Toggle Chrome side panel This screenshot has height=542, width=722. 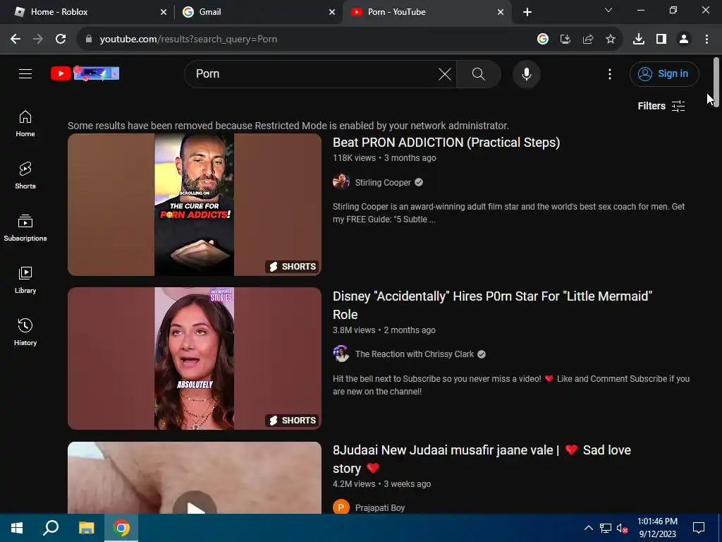pos(661,40)
